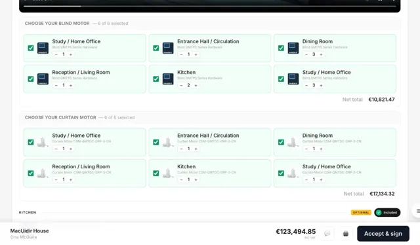Click the Choose Your Blind Motor heading

click(x=57, y=24)
